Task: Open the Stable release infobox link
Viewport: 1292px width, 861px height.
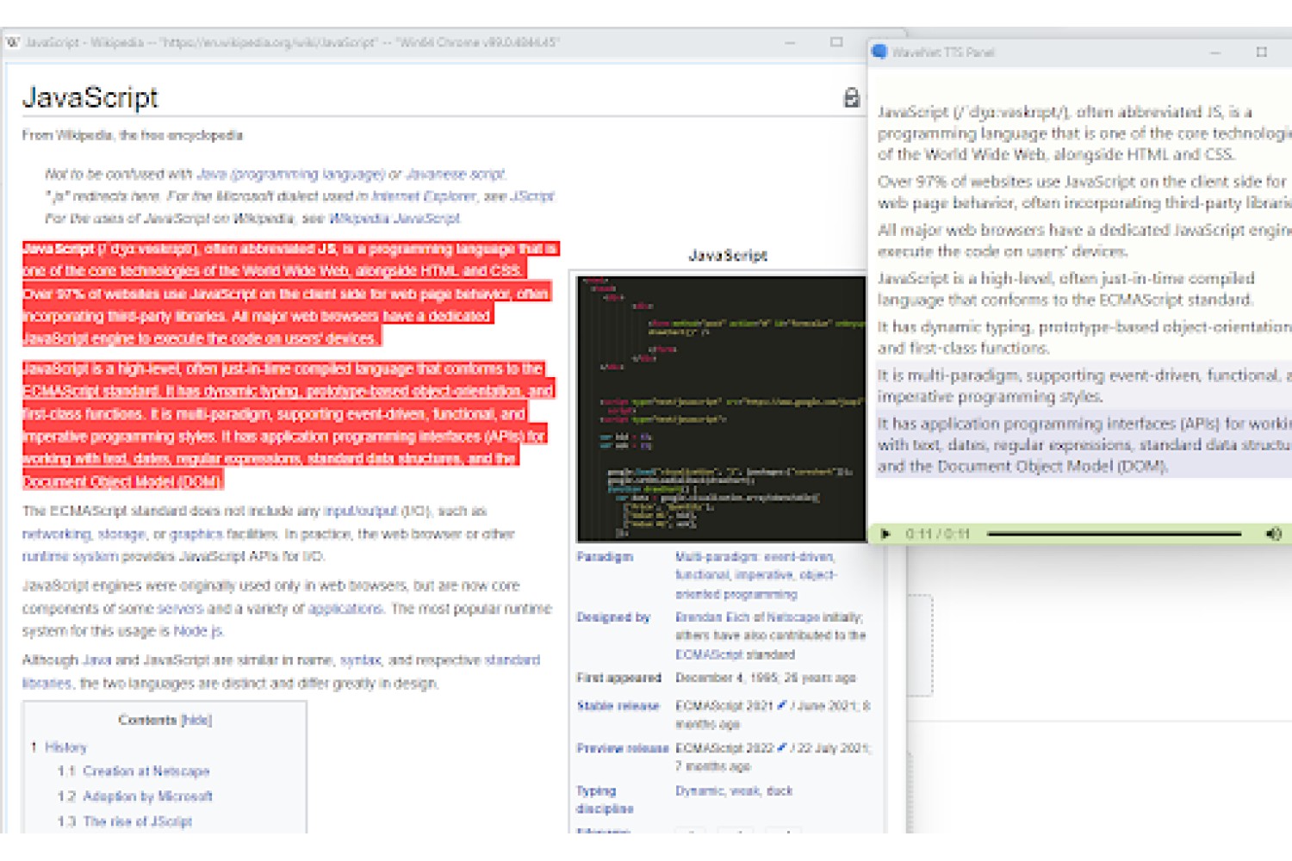Action: pyautogui.click(x=618, y=706)
